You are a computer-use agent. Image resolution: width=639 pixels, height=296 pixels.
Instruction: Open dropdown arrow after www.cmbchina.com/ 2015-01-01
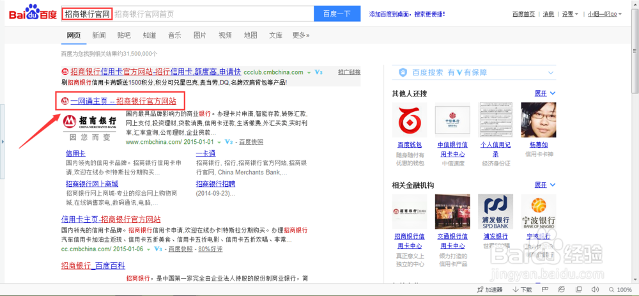point(219,143)
